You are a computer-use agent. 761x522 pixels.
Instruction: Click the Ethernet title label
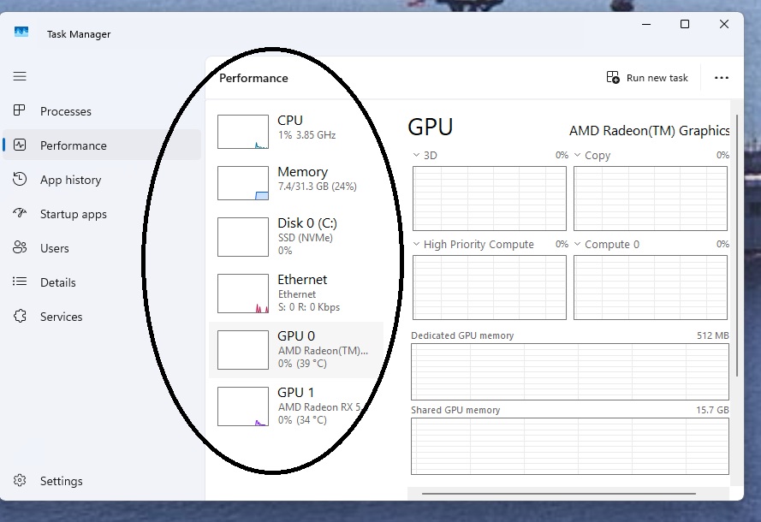(x=302, y=280)
